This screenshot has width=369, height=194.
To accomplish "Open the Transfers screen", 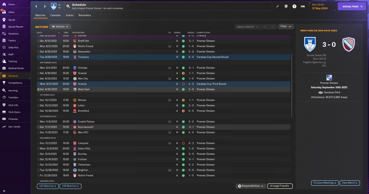I will point(13,97).
